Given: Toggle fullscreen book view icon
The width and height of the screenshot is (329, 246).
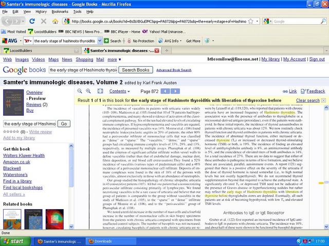Looking at the screenshot, I should (x=100, y=91).
